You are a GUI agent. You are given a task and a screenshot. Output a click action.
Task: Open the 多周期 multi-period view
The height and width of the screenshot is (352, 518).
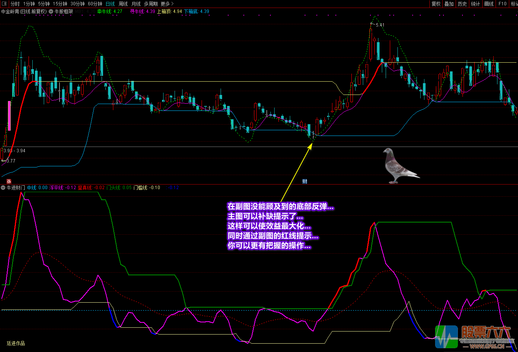coord(151,4)
